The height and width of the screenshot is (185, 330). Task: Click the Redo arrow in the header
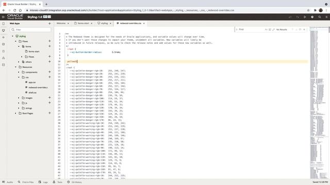(298, 17)
